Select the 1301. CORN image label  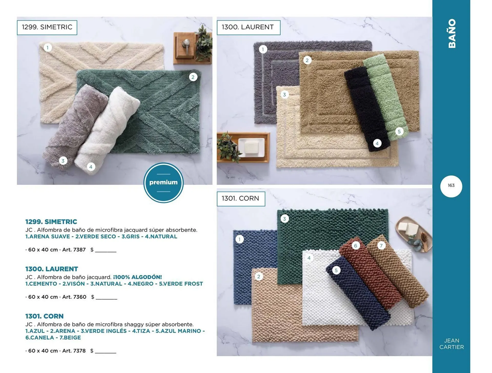[x=241, y=199]
